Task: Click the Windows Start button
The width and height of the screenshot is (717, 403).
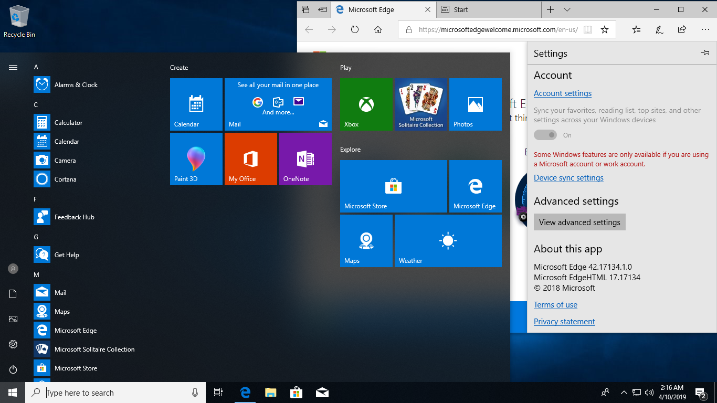Action: point(13,393)
